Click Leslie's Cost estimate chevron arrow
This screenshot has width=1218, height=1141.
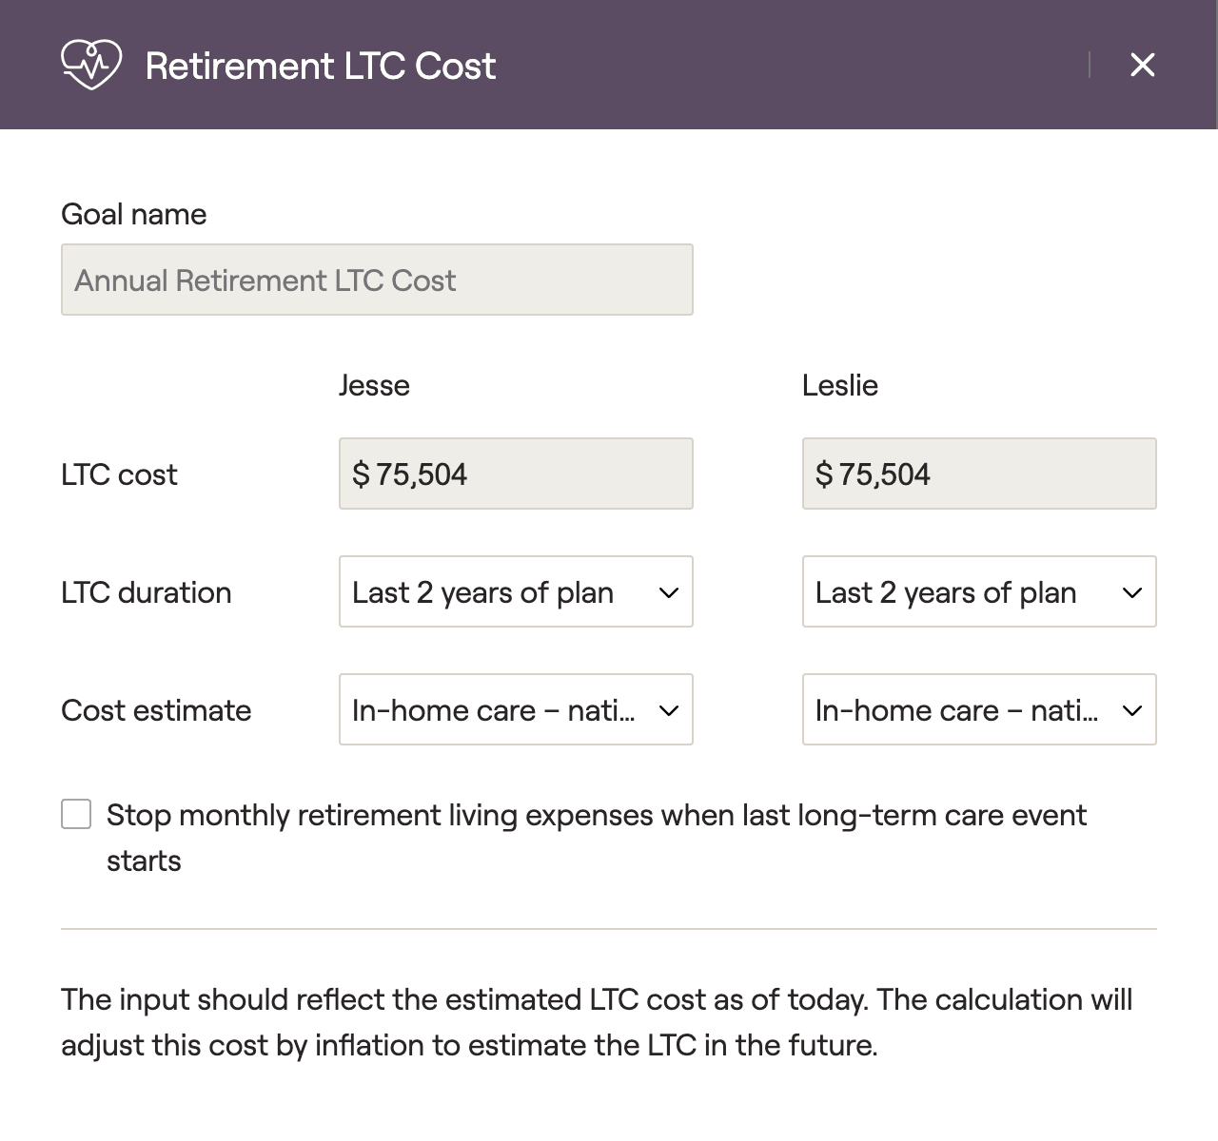1132,710
